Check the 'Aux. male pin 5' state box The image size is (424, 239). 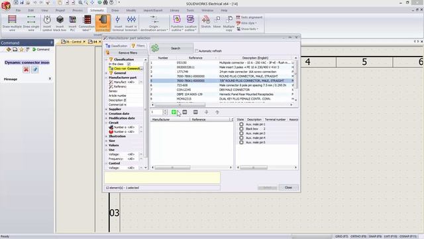tap(241, 142)
